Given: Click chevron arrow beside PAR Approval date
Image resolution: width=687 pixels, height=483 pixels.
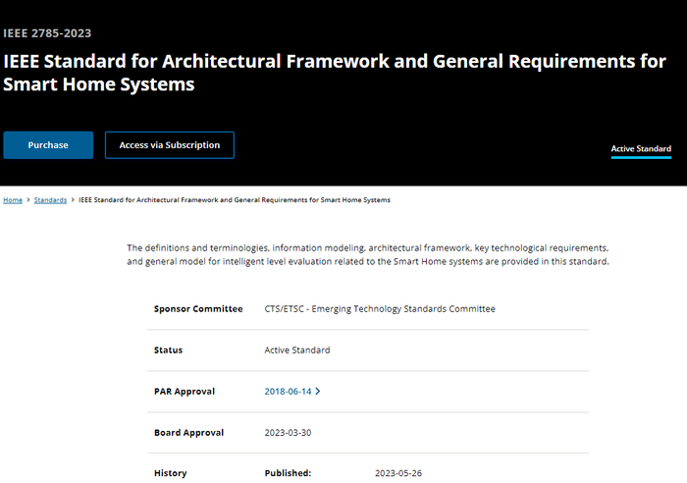Looking at the screenshot, I should [x=318, y=392].
